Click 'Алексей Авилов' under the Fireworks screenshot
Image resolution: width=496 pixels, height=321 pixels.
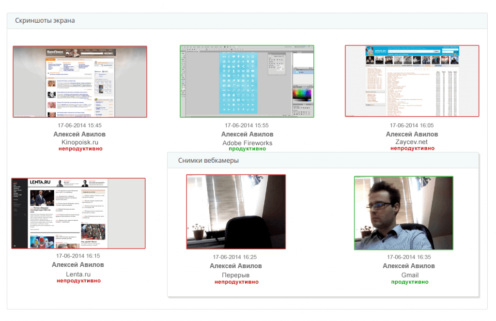click(x=247, y=134)
